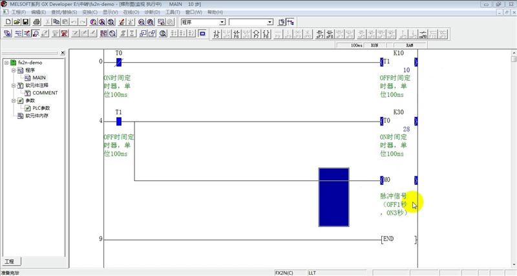
Task: Open the 在线(O) menu
Action: (x=131, y=12)
